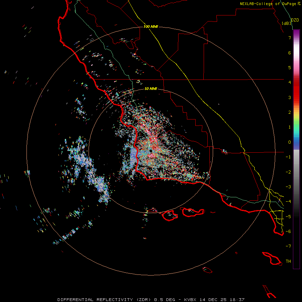The height and width of the screenshot is (302, 302).
Task: Click the '[dB]' units label
Action: click(287, 23)
